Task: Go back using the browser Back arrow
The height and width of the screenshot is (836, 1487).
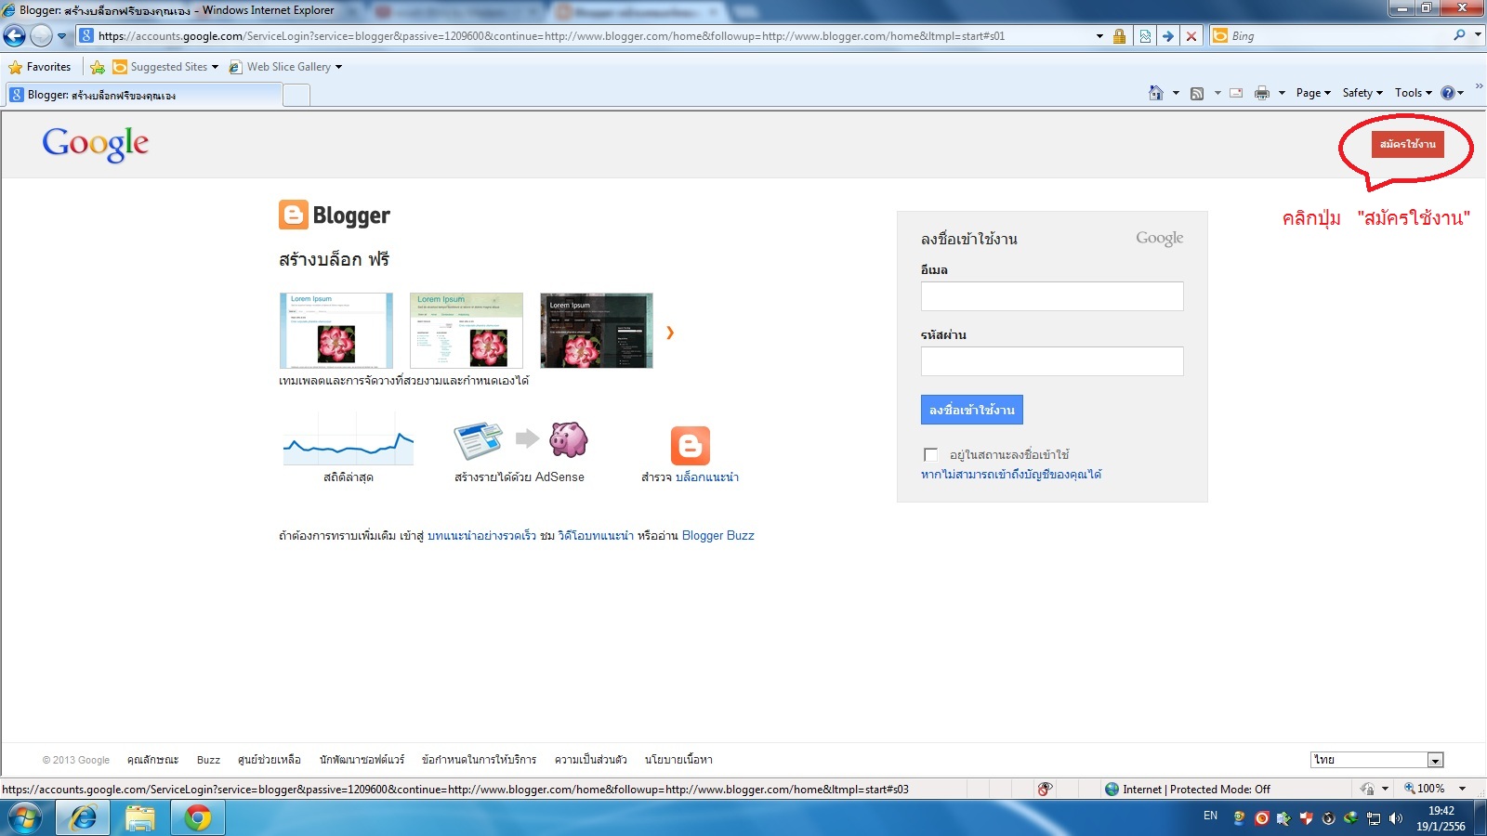Action: 14,36
